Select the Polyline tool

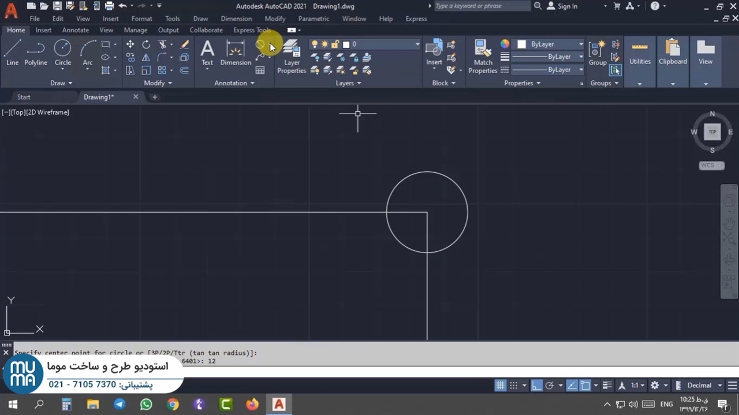[36, 53]
